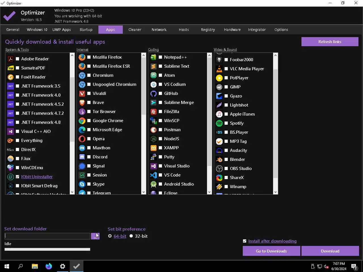The height and width of the screenshot is (272, 363).
Task: Click down arrow of Video & Sound scrollbar
Action: (x=275, y=192)
